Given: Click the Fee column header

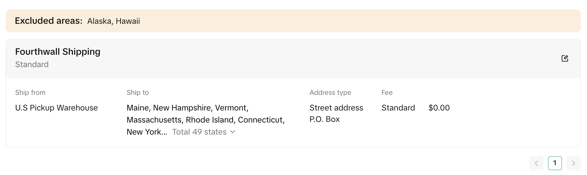Looking at the screenshot, I should click(387, 93).
